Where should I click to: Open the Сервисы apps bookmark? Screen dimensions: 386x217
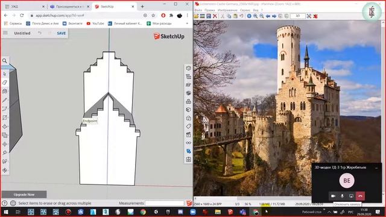coord(13,24)
